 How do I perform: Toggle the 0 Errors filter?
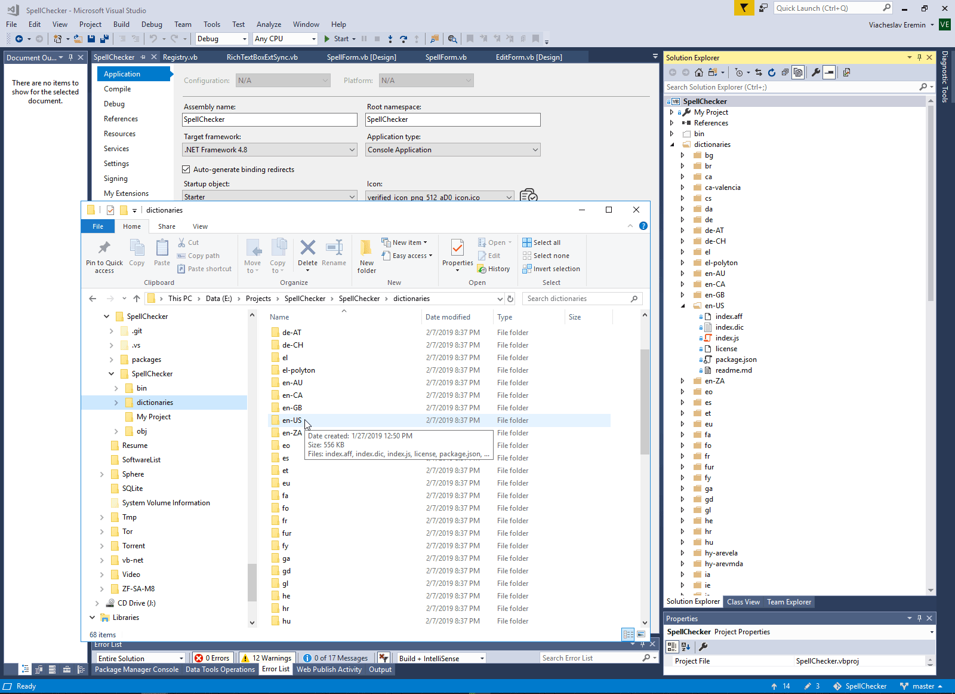point(212,658)
